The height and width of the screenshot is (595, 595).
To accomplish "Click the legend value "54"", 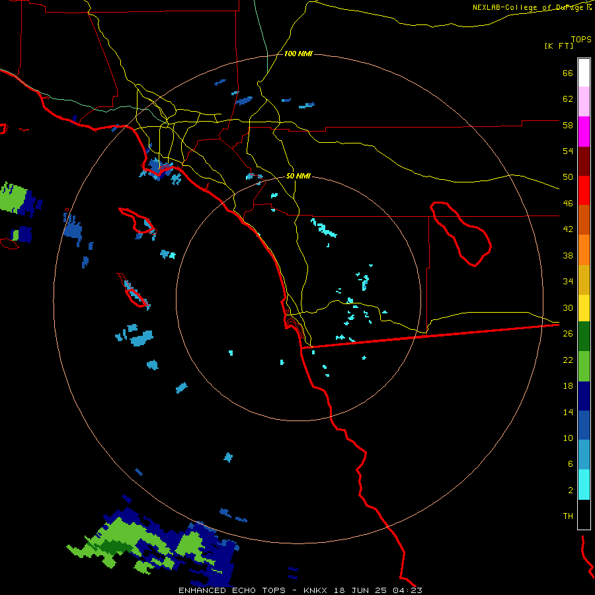I will click(x=568, y=151).
